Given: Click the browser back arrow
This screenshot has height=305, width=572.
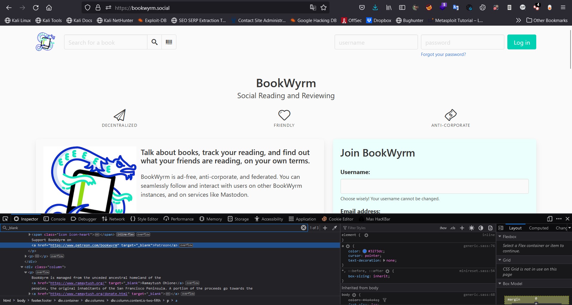Looking at the screenshot, I should [9, 8].
